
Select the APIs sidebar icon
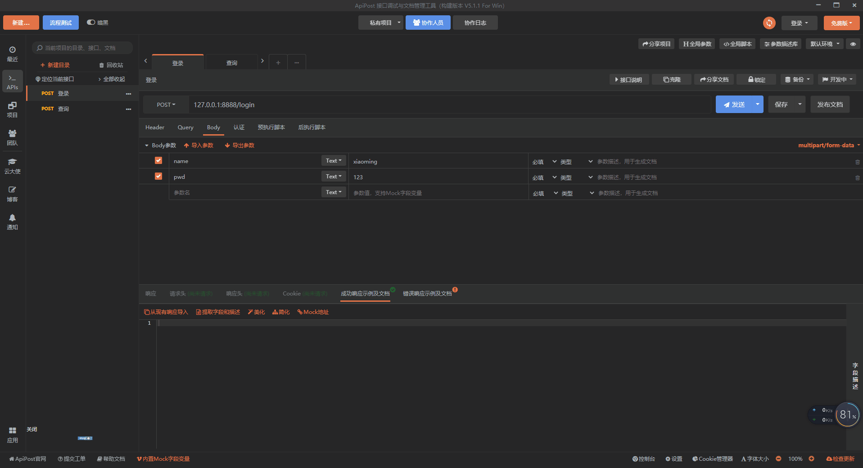coord(13,82)
